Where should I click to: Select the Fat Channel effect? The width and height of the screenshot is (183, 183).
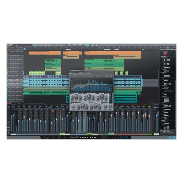point(166,88)
